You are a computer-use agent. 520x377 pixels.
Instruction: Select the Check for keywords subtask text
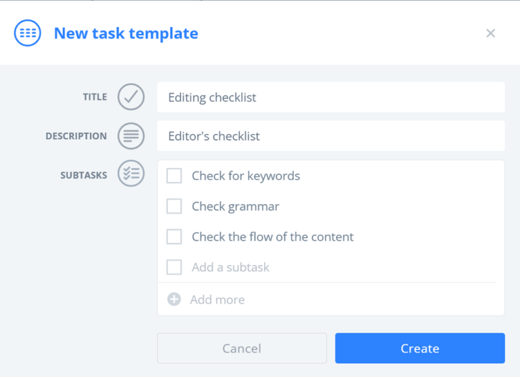[x=246, y=176]
